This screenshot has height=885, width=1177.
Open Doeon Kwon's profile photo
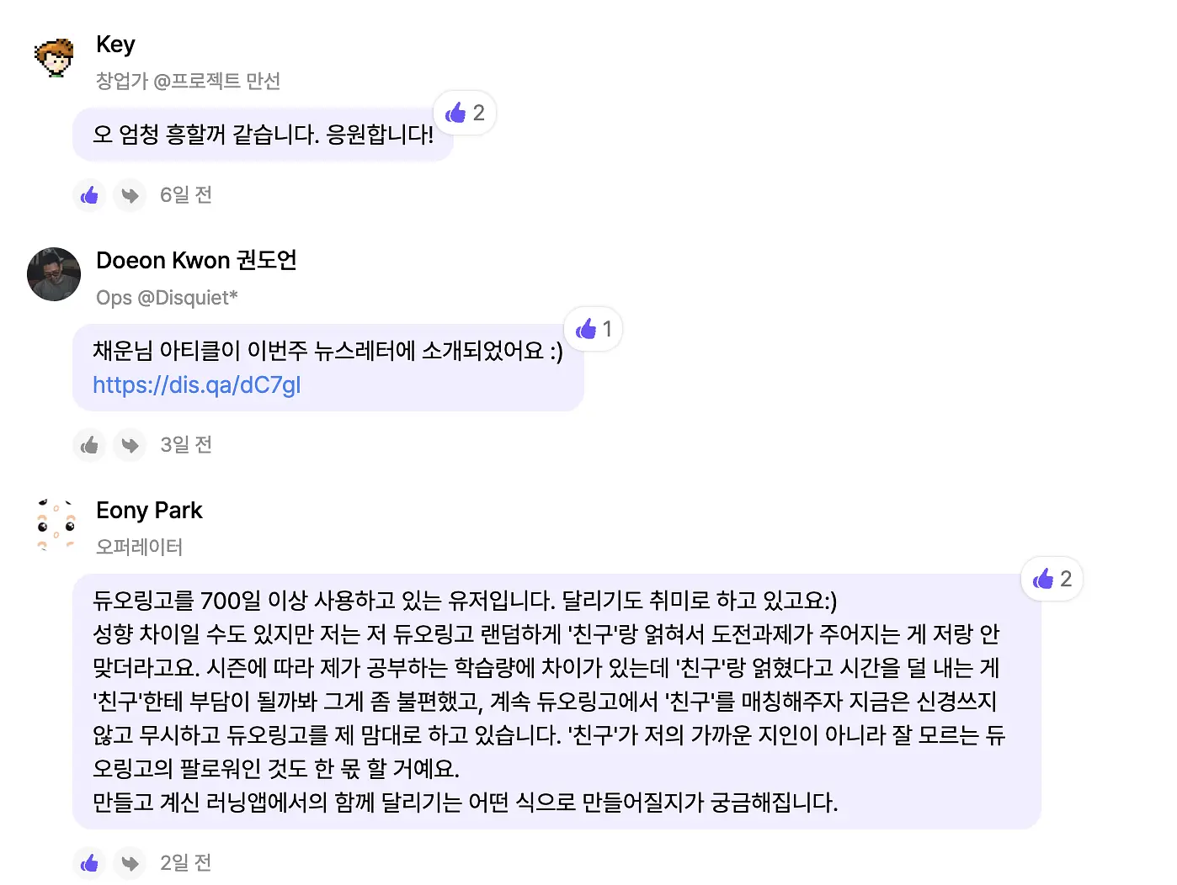[54, 274]
